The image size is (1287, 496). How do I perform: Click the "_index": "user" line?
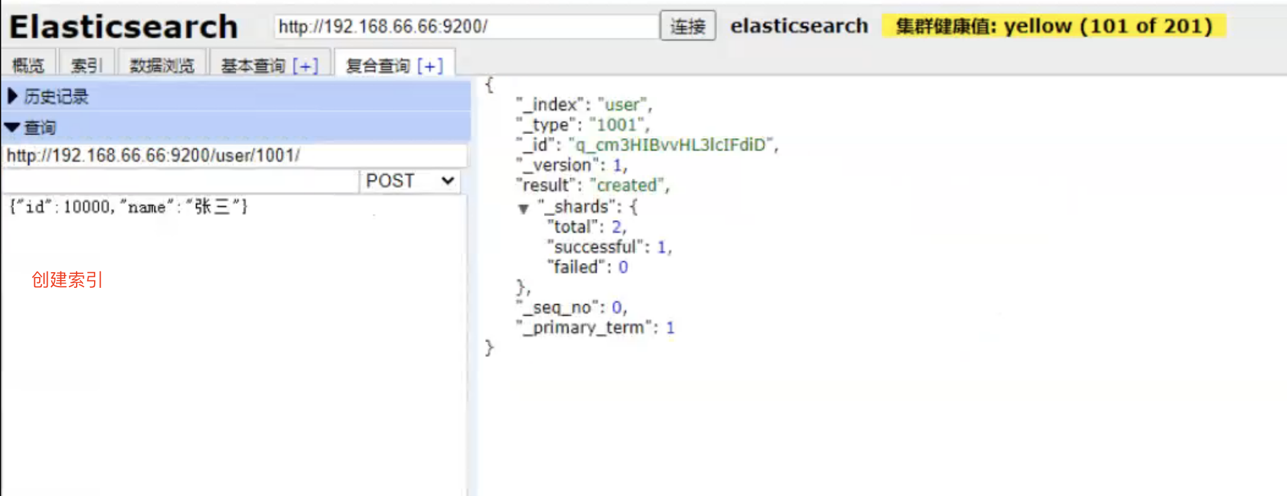(584, 104)
